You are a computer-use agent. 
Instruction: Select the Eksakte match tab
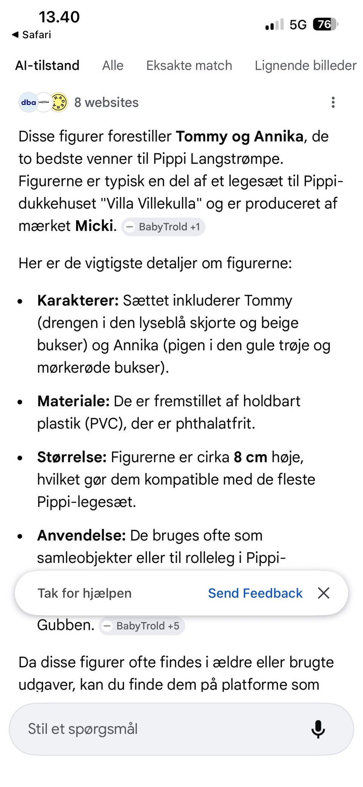[189, 66]
